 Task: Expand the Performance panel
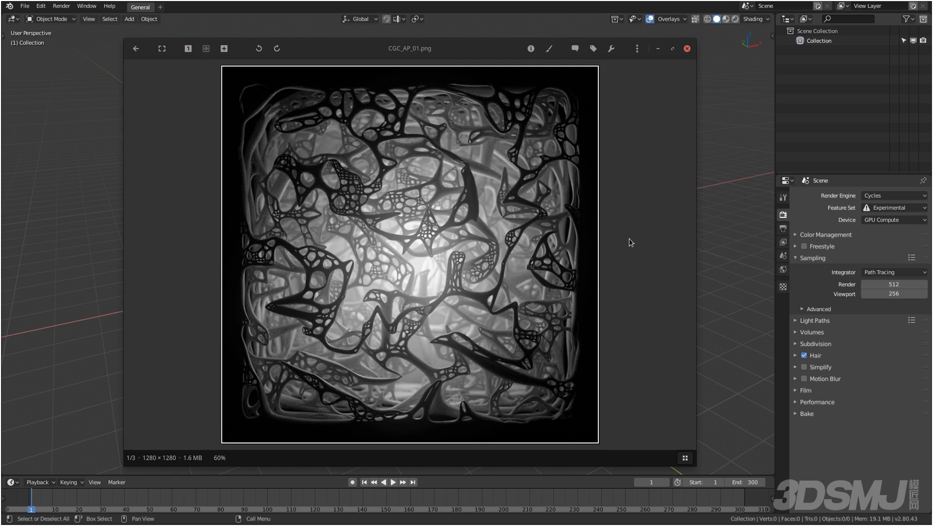(x=817, y=402)
